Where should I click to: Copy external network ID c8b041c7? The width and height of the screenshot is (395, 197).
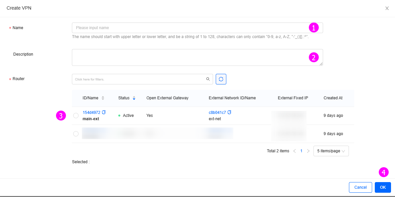[x=229, y=112]
